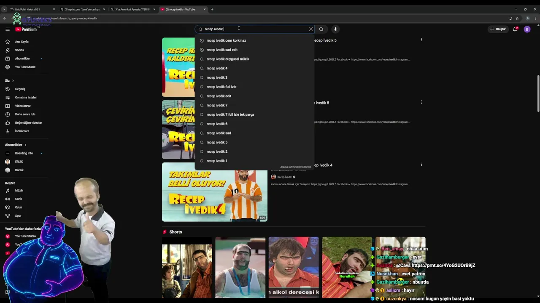This screenshot has width=540, height=303.
Task: Open a new browser tab
Action: (x=212, y=9)
